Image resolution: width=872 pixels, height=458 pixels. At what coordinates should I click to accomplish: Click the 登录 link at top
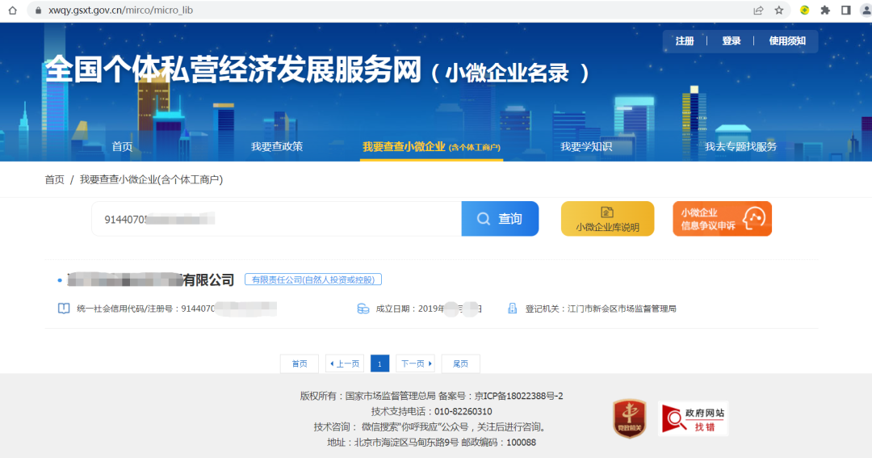pos(732,41)
